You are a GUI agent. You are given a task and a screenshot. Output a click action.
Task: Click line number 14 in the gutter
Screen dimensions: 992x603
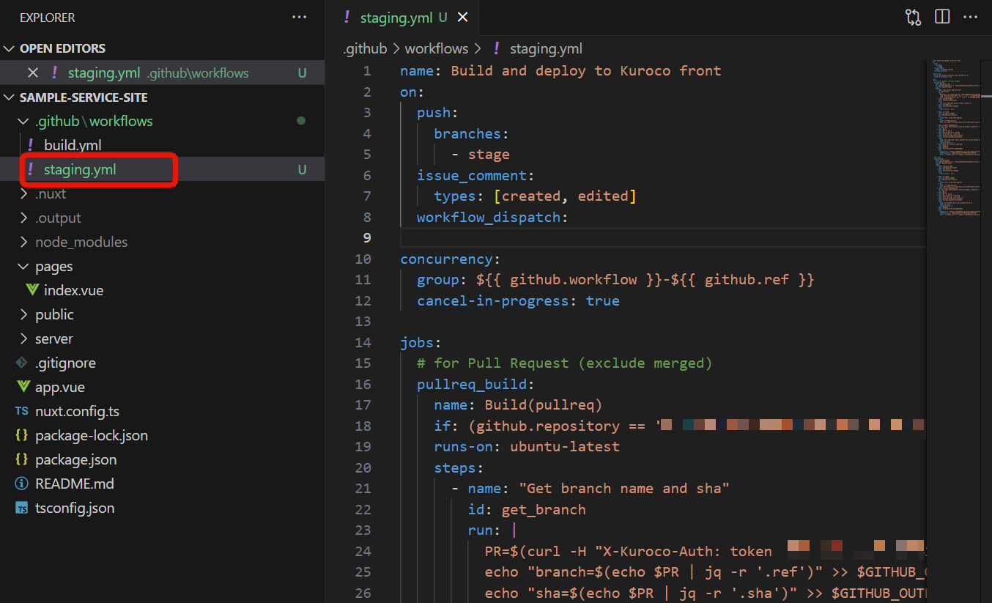(363, 342)
